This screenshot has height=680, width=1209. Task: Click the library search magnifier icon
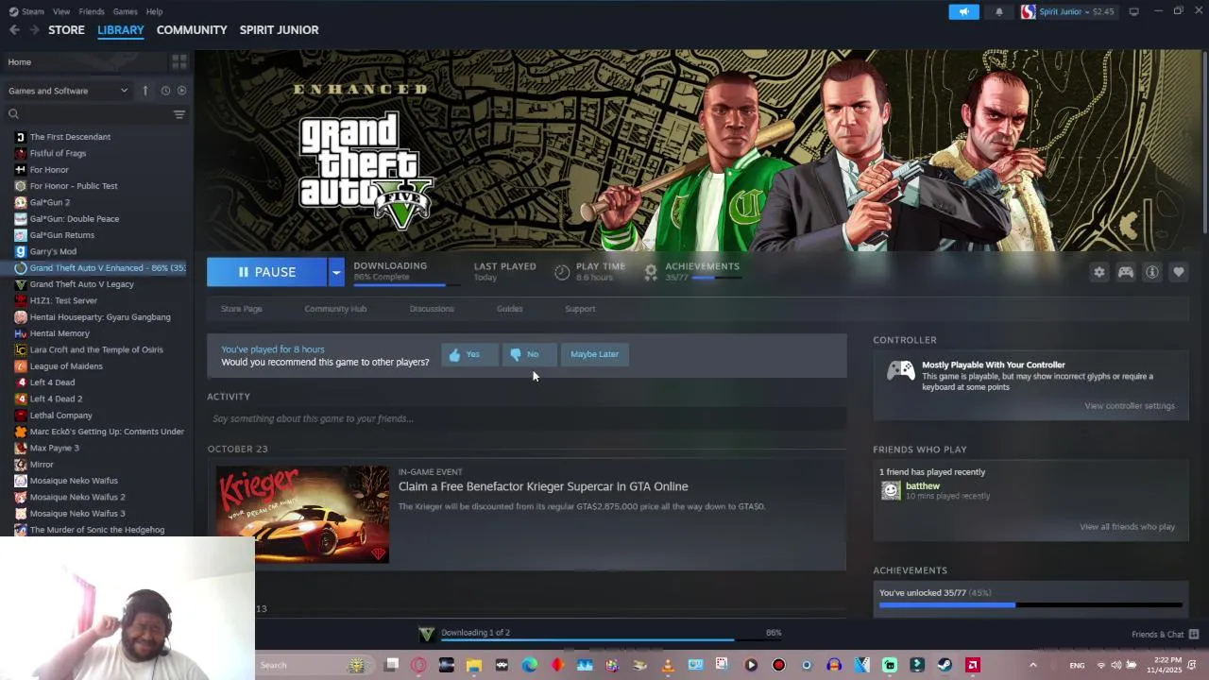coord(13,114)
